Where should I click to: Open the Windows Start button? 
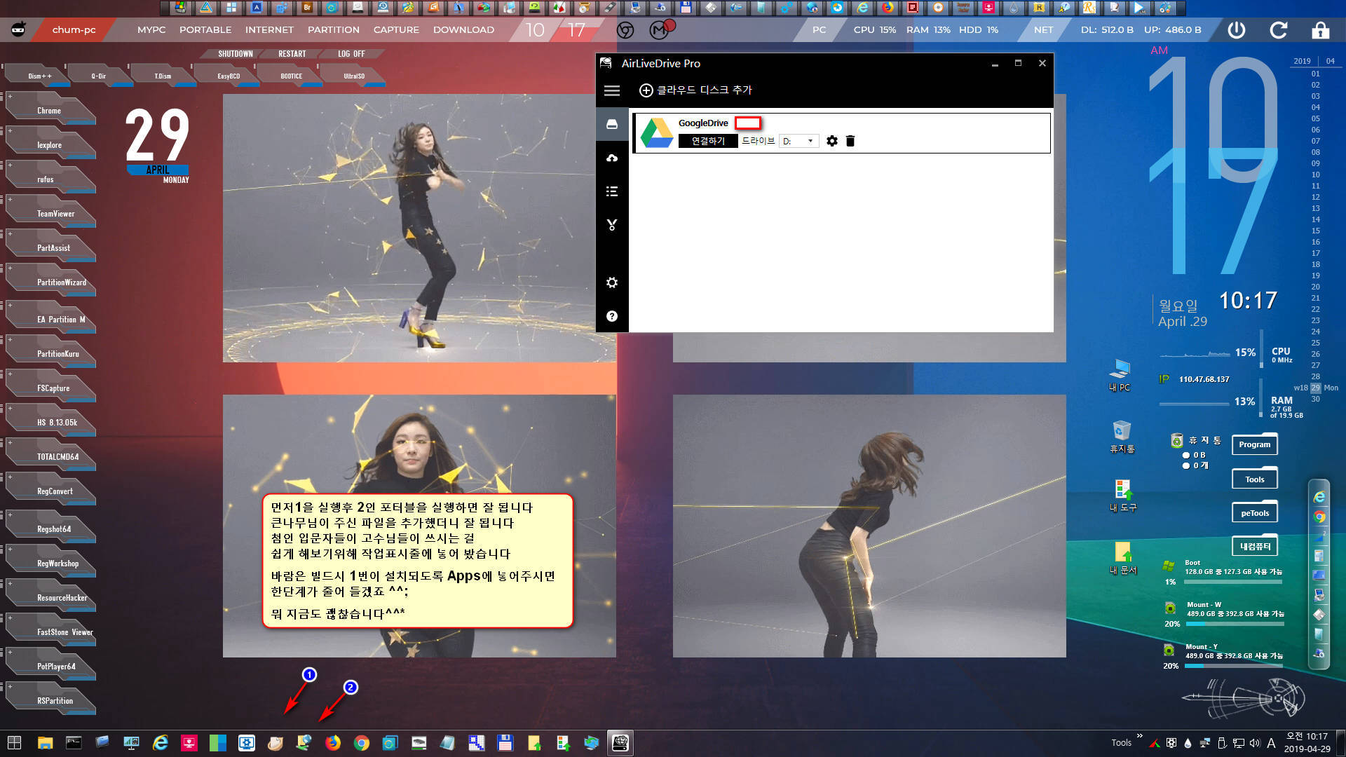[14, 743]
